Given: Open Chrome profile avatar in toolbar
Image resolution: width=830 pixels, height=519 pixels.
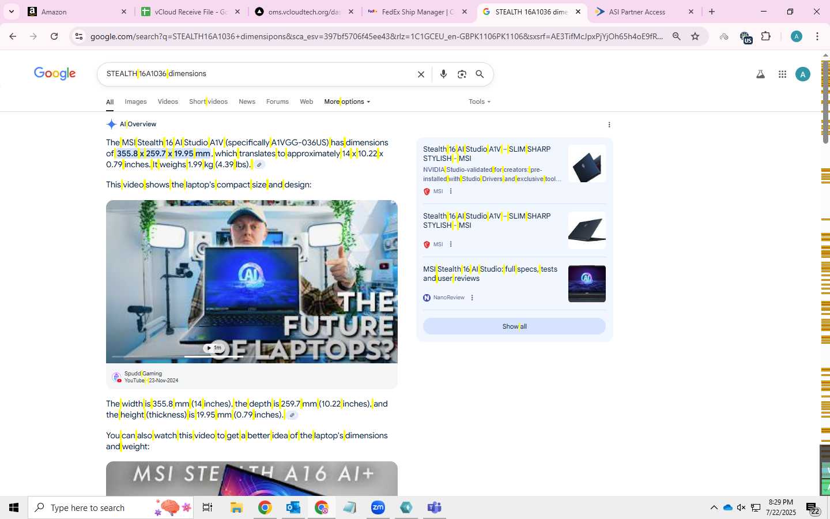Looking at the screenshot, I should [797, 36].
